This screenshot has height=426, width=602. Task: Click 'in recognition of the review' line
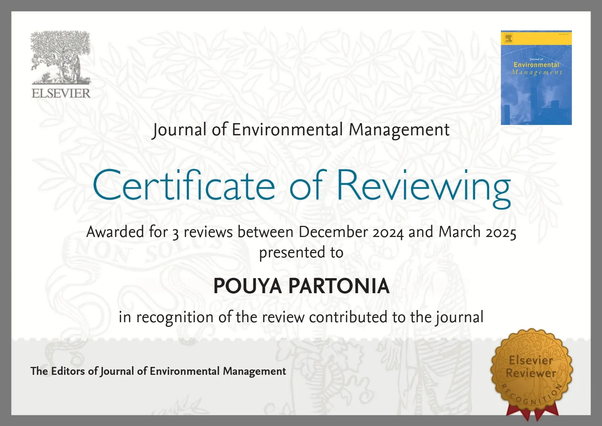(x=301, y=317)
